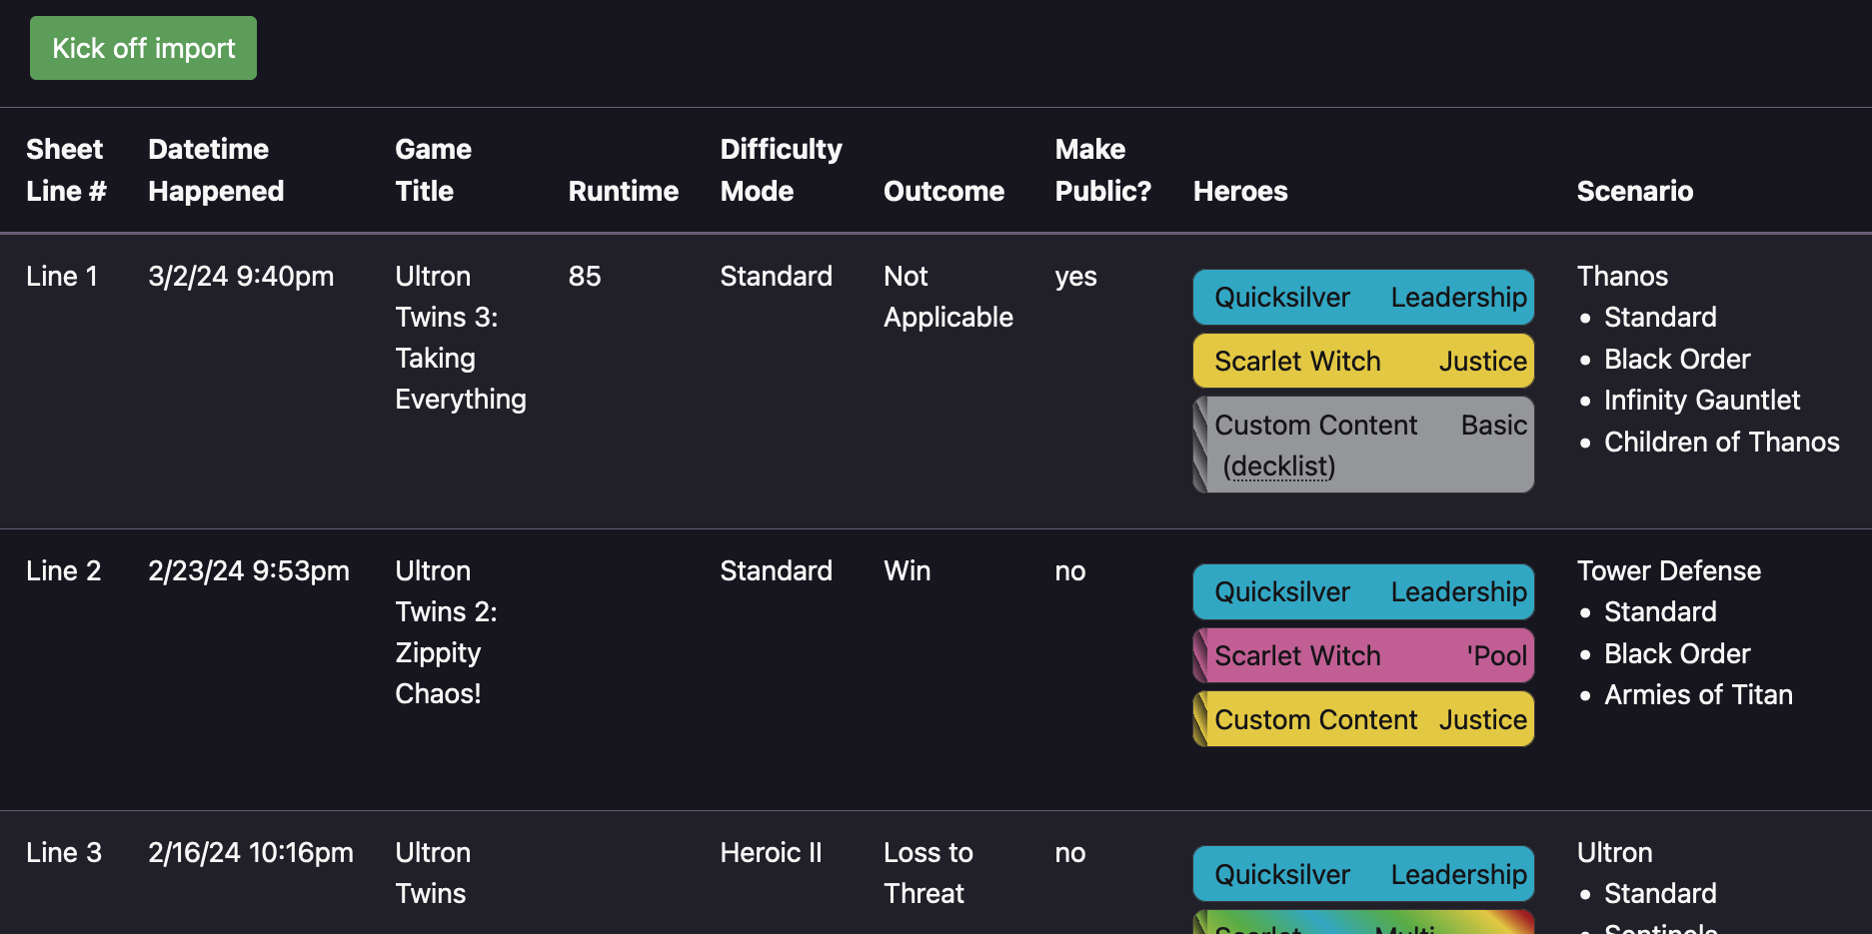
Task: Select the Heroes column header
Action: tap(1239, 191)
